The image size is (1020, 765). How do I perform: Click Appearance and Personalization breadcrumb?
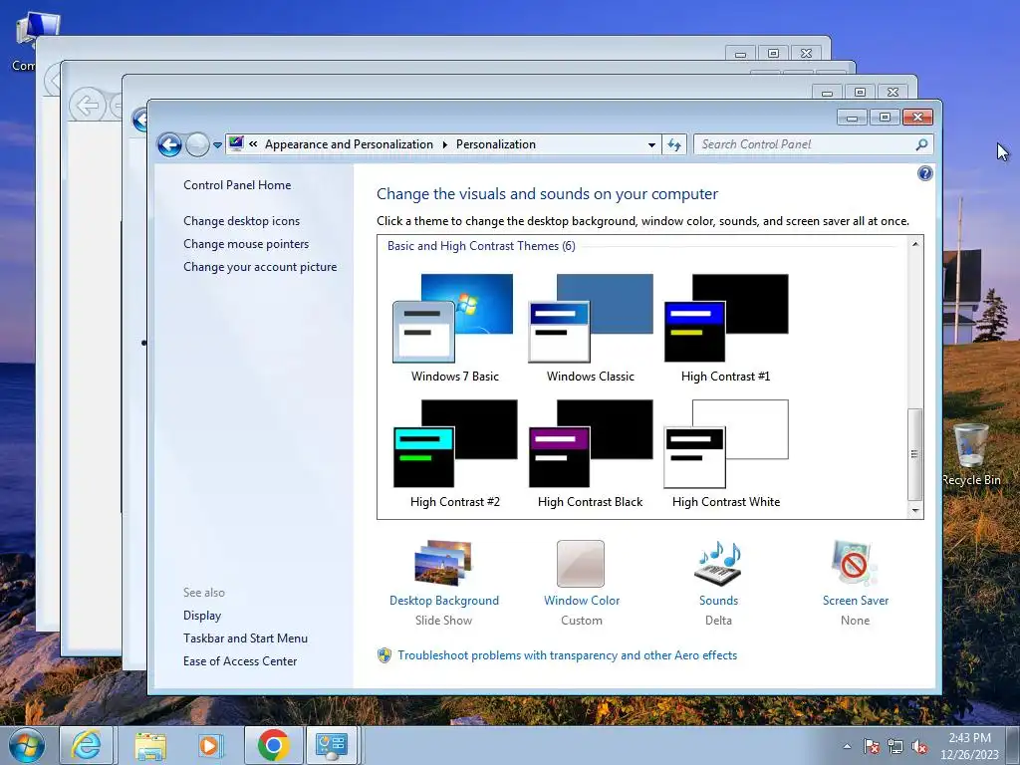pyautogui.click(x=349, y=144)
